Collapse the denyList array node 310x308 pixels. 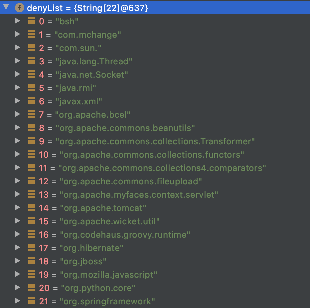pos(6,8)
